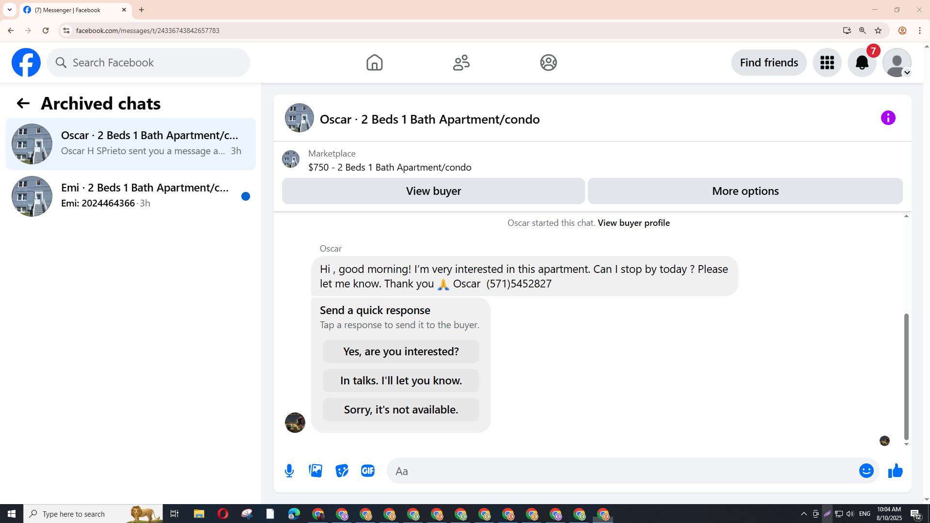Click the View buyer button

433,191
